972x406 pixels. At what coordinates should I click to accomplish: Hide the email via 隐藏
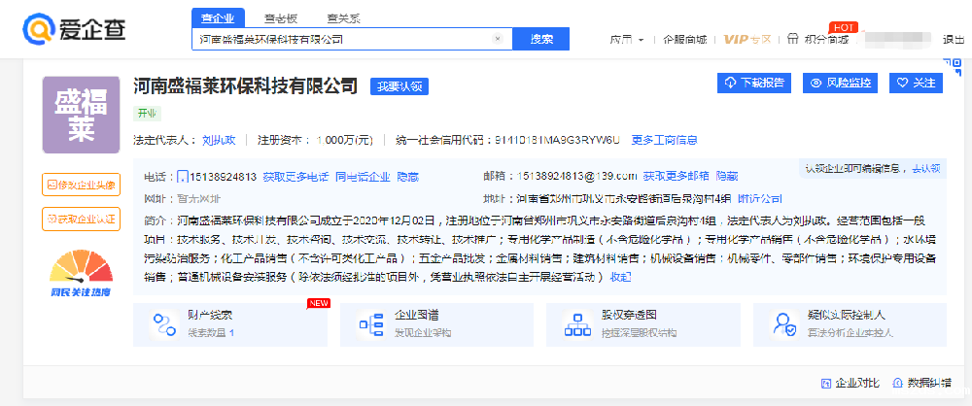coord(726,177)
